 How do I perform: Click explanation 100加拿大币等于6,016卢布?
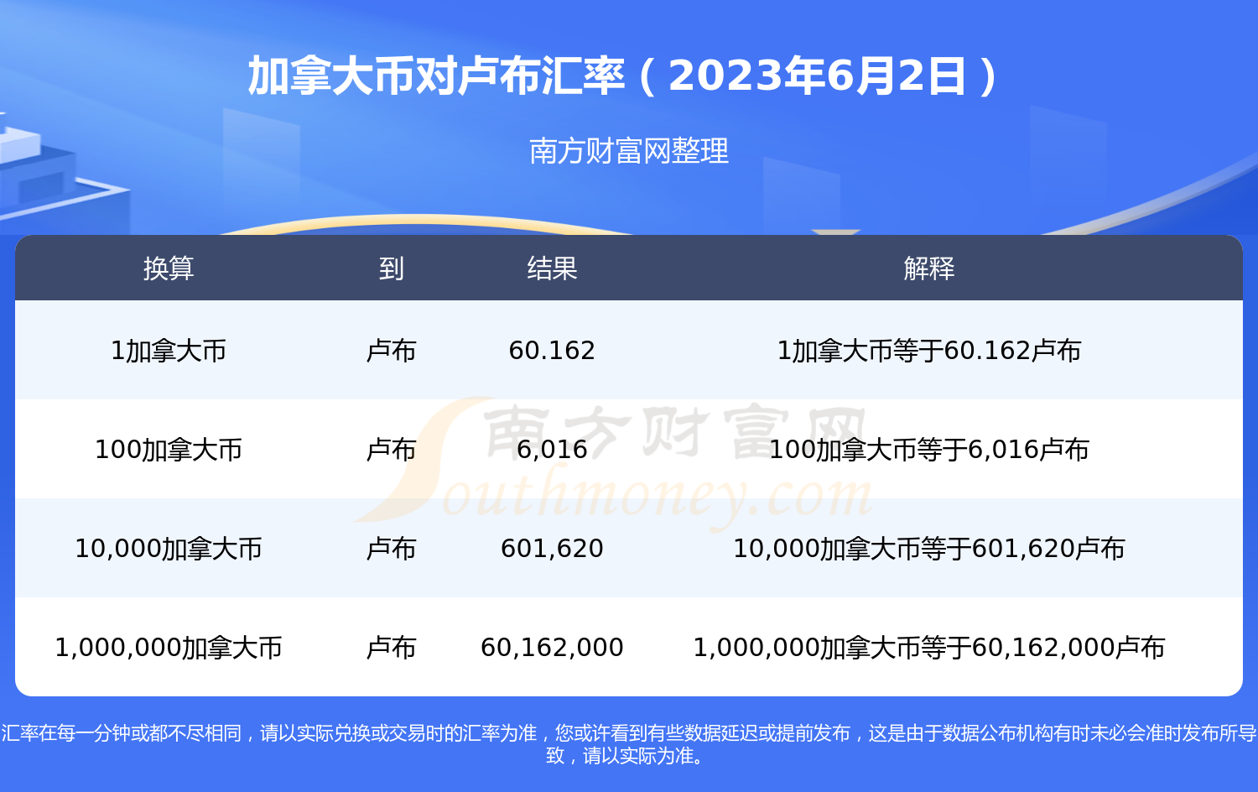929,450
